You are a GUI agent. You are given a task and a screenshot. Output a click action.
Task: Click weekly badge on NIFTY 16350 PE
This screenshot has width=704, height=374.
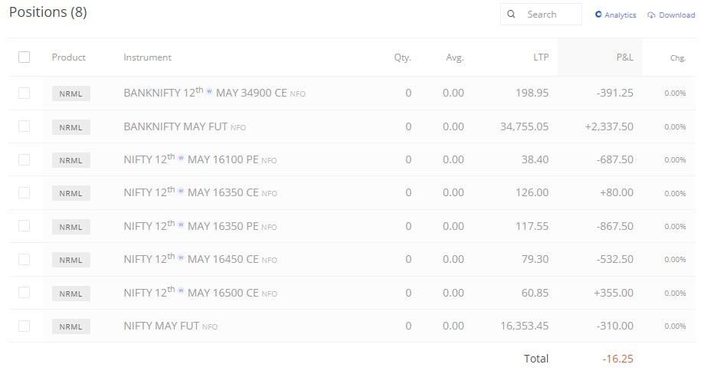coord(181,224)
